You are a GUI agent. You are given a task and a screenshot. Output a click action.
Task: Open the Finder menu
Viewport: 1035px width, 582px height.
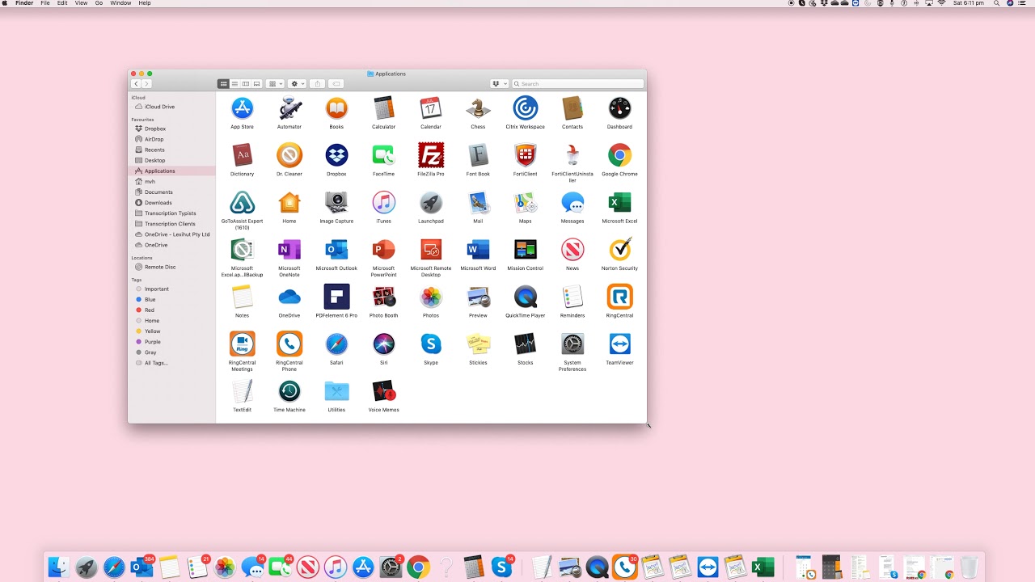(x=24, y=3)
